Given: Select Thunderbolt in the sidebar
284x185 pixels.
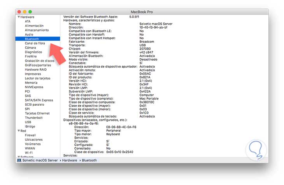Looking at the screenshot, I should click(x=34, y=118).
